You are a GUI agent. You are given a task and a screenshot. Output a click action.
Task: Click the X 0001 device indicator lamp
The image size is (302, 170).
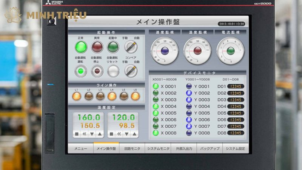[x=156, y=87]
